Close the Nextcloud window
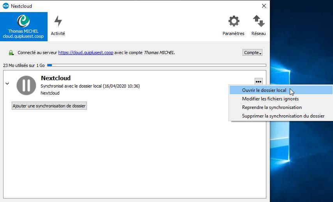 tap(264, 6)
